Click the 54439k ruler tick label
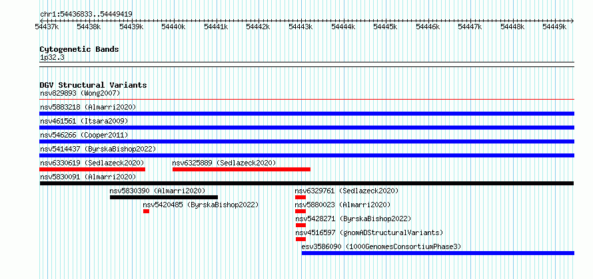 coord(132,27)
